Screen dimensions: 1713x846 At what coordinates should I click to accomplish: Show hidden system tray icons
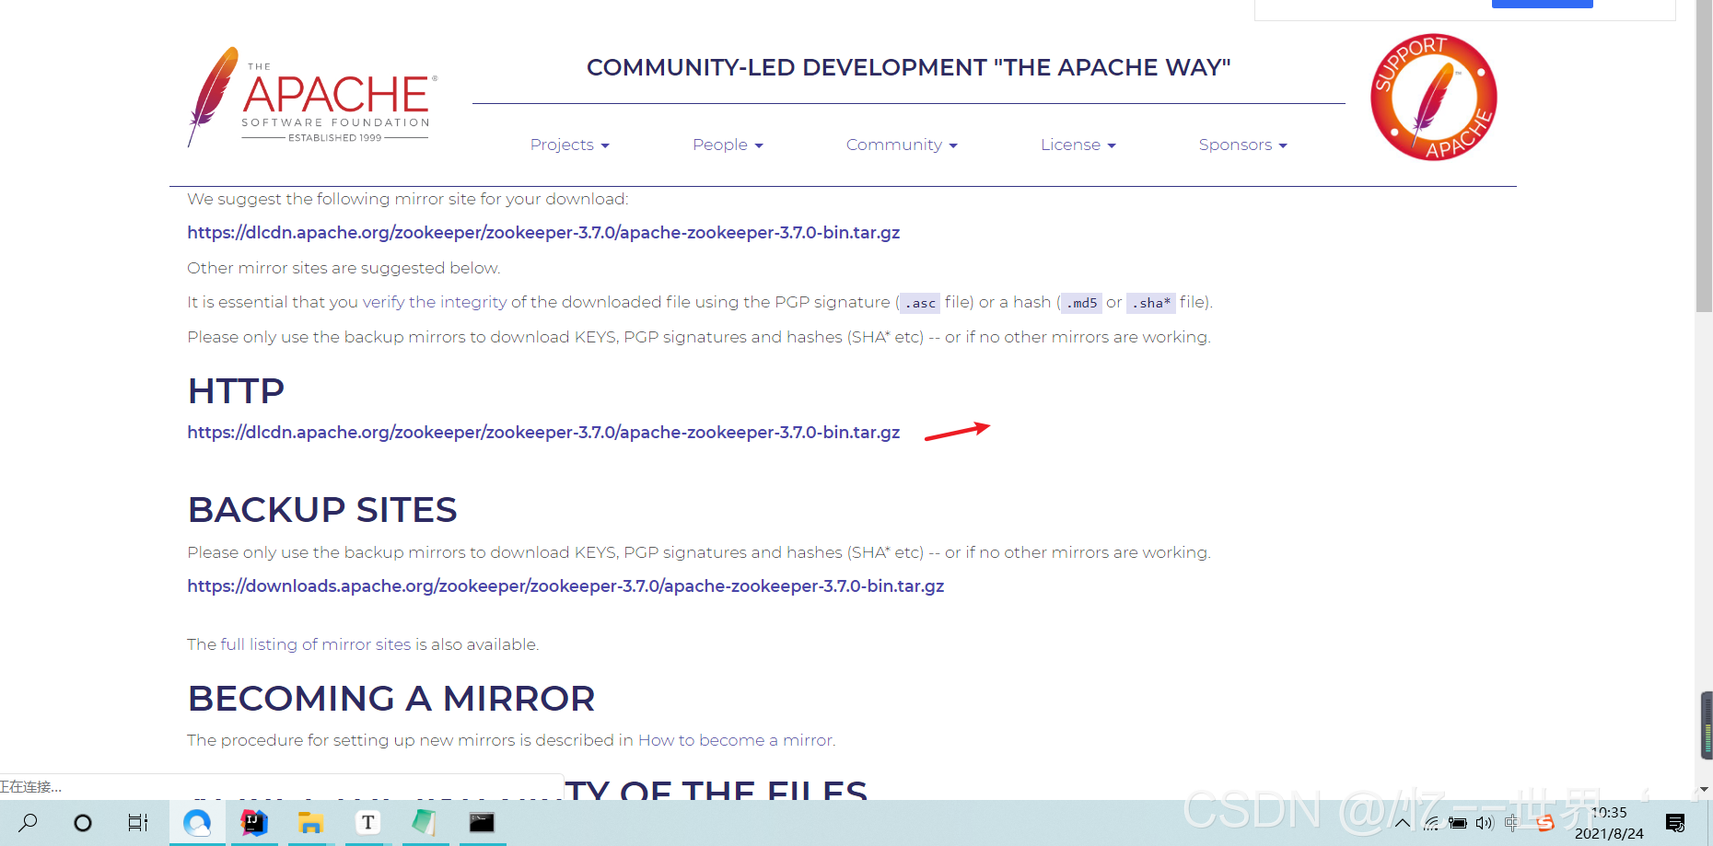(1403, 823)
